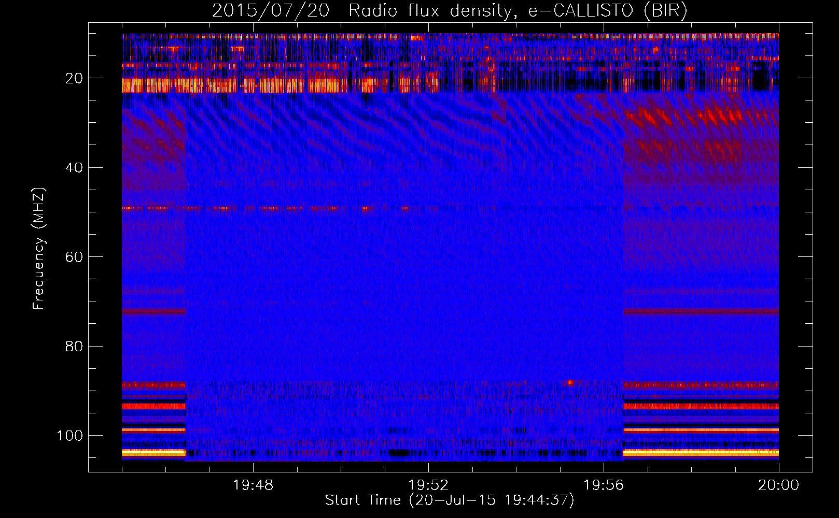Click the '20' frequency tick label
This screenshot has height=518, width=839.
(x=74, y=78)
